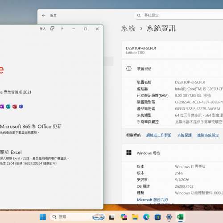This screenshot has height=223, width=223.
Task: Click the sign-in button in Excel
Action: (x=42, y=29)
